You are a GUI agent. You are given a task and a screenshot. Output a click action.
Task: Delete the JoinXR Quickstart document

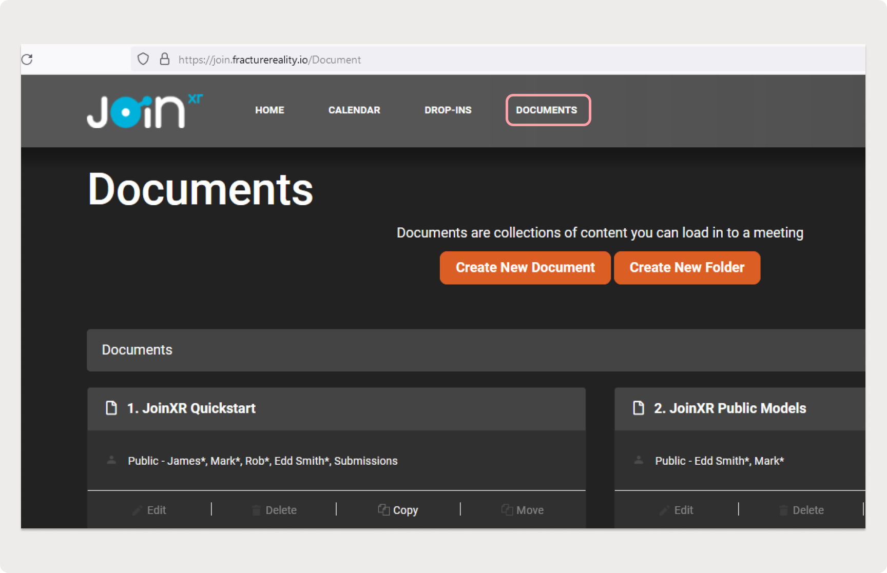(x=274, y=510)
